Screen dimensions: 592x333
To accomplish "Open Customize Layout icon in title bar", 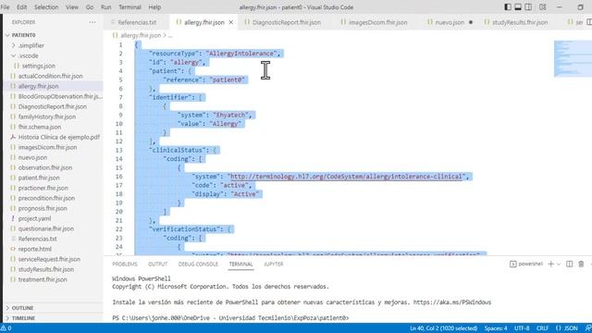I will [x=543, y=7].
